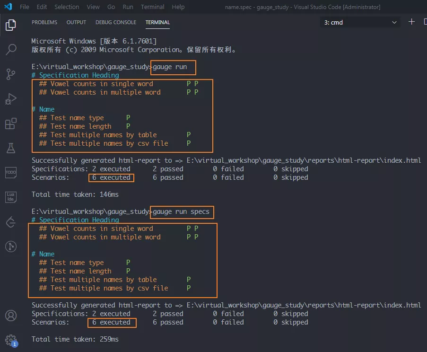
Task: Split the terminal panel
Action: tap(426, 22)
